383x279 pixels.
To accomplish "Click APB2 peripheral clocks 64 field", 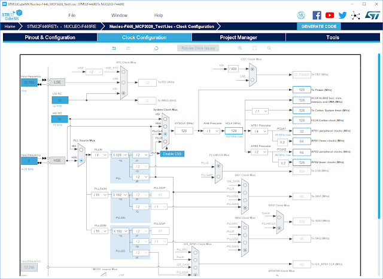I will pos(302,152).
